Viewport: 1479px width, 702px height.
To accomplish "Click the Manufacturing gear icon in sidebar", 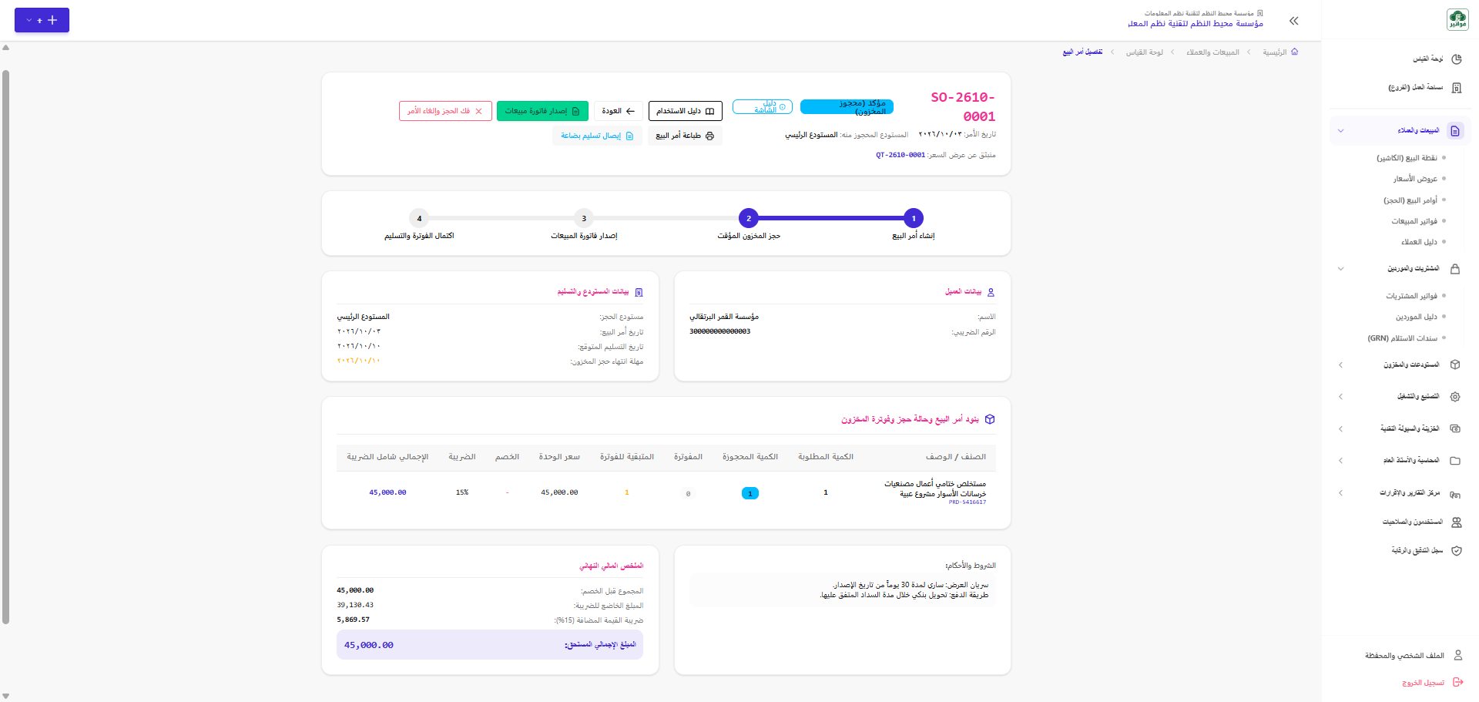I will click(1455, 397).
